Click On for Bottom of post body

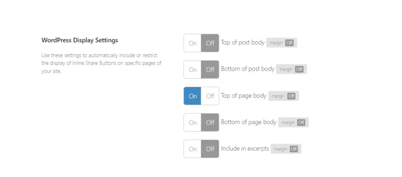click(x=193, y=69)
